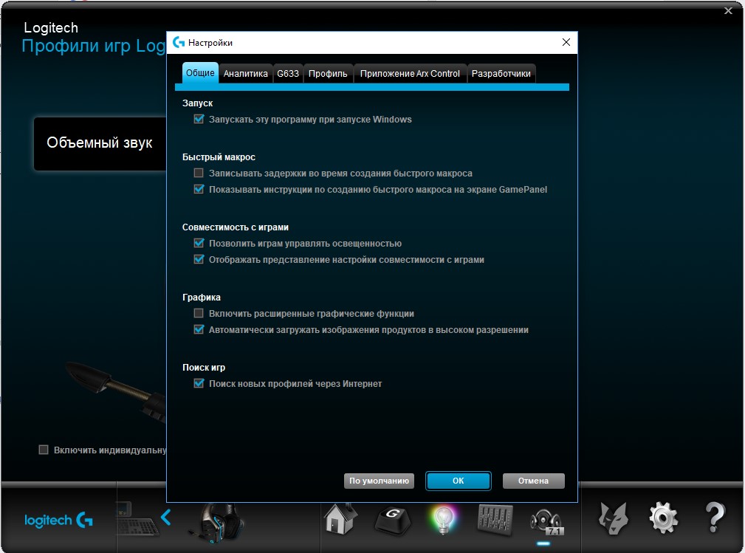Image resolution: width=745 pixels, height=553 pixels.
Task: Close the Настройки dialog
Action: [566, 42]
